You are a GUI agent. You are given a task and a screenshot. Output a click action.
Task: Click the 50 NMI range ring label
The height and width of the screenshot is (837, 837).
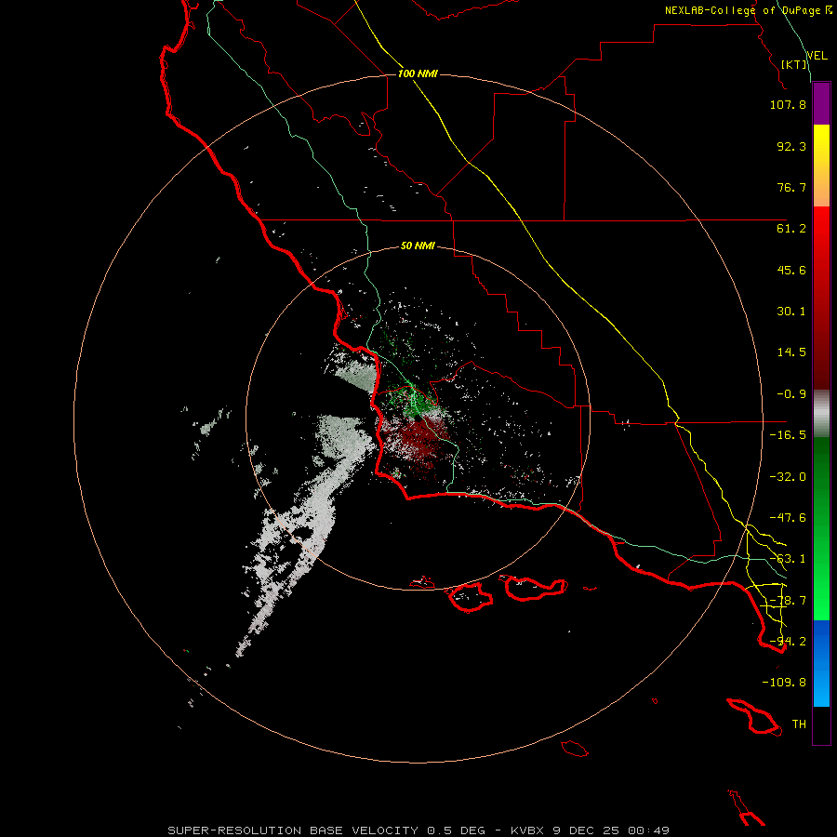click(x=418, y=246)
